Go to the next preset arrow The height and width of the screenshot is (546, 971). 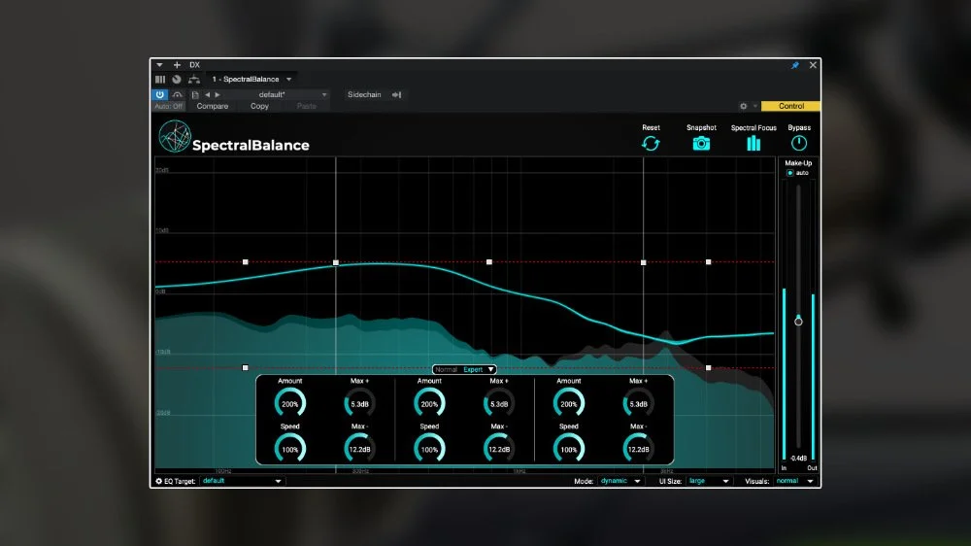pyautogui.click(x=218, y=95)
